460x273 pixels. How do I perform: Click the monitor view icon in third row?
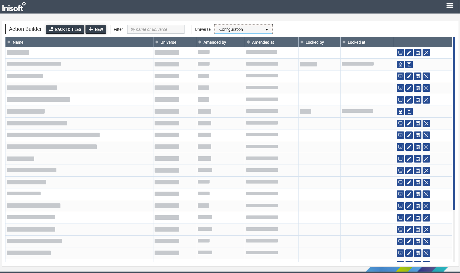400,76
